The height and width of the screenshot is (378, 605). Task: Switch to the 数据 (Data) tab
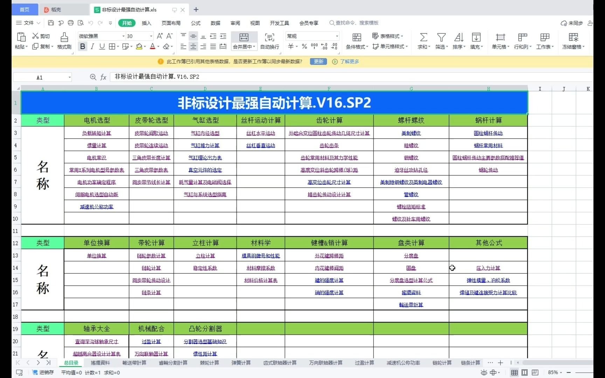pos(215,23)
